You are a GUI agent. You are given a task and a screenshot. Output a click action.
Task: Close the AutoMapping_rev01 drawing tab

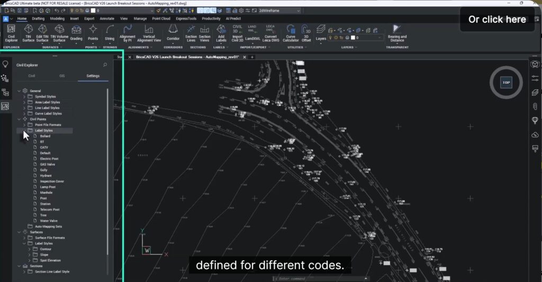pyautogui.click(x=245, y=57)
